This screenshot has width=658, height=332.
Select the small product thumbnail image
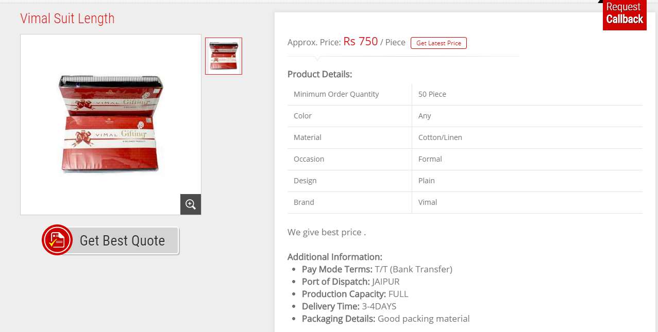224,56
